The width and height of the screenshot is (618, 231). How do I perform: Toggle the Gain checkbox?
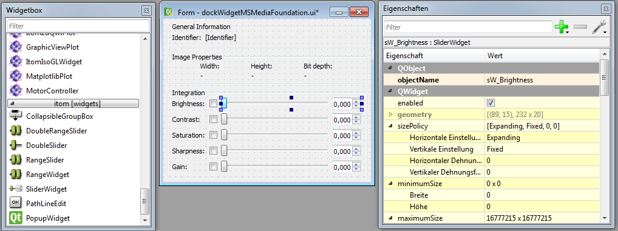[213, 167]
